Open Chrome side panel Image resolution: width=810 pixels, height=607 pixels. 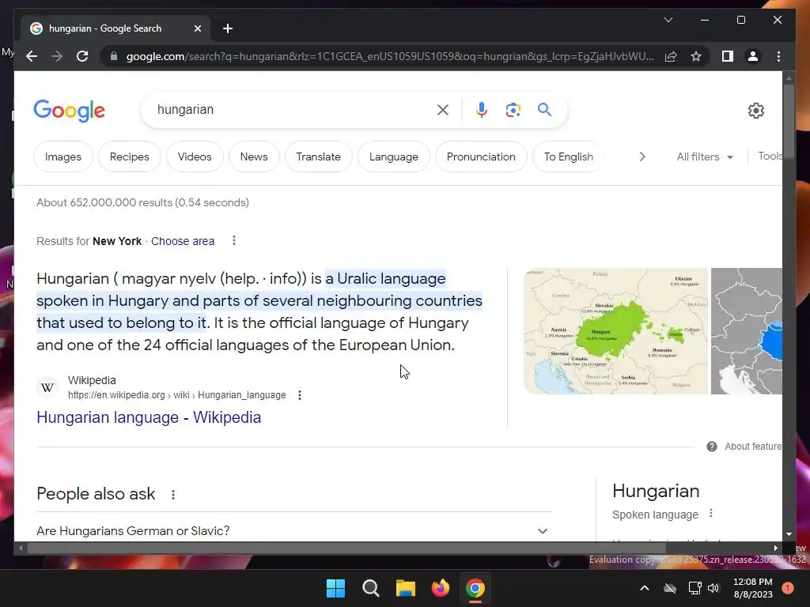pos(728,56)
